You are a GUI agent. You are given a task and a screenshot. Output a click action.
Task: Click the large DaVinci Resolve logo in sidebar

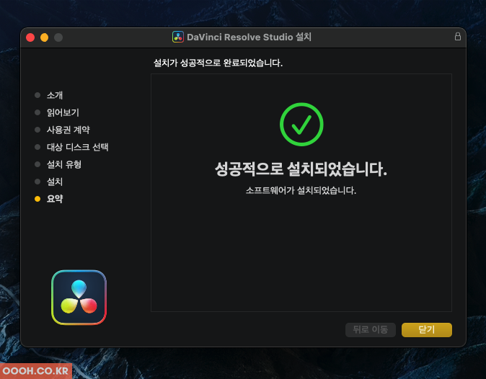[79, 298]
